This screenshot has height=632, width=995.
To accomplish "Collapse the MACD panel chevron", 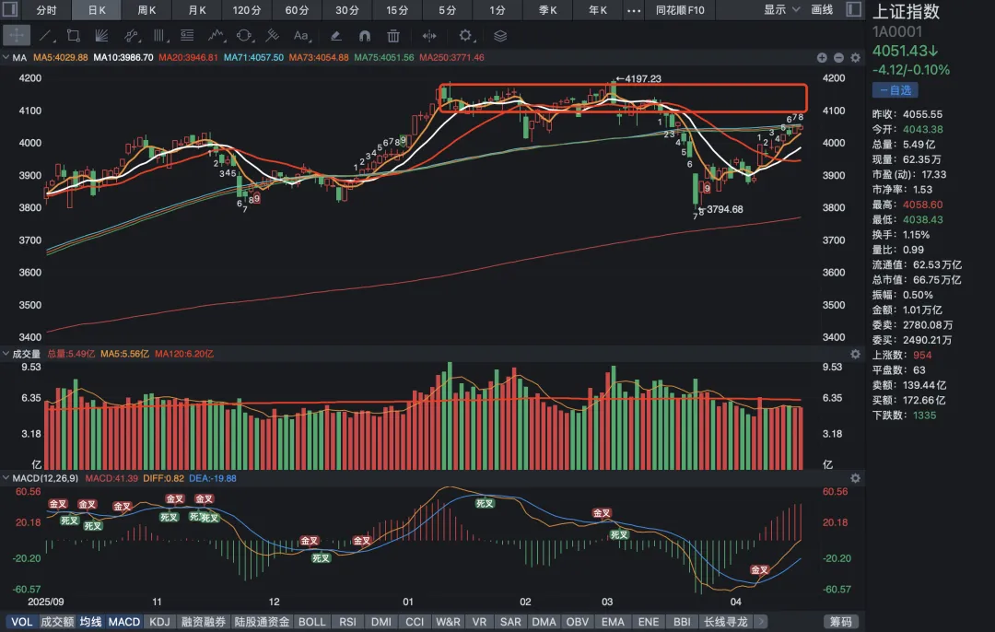I will click(x=6, y=478).
